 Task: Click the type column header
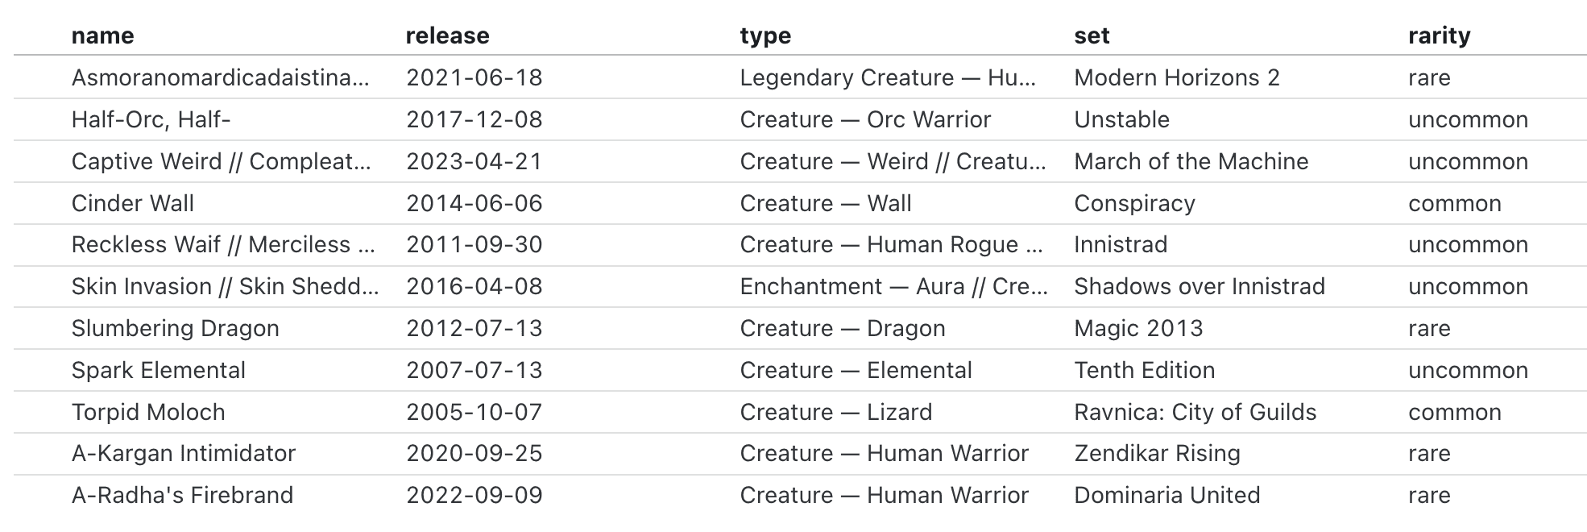(x=765, y=35)
